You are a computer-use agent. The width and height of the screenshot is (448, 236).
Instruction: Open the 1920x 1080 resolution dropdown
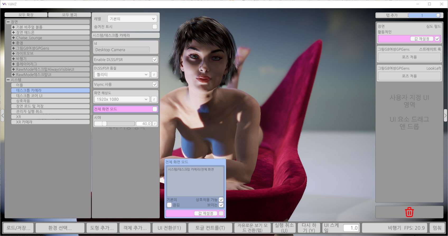coord(122,99)
